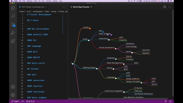Click the main branch indicator in status bar
Image resolution: width=183 pixels, height=103 pixels.
[x=15, y=101]
